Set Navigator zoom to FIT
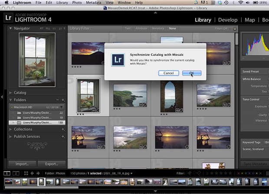Screen dimensions: 269x194 coord(42,29)
